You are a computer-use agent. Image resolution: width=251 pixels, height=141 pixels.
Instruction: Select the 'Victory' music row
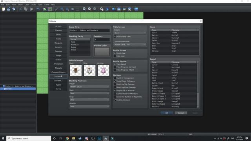point(175,38)
